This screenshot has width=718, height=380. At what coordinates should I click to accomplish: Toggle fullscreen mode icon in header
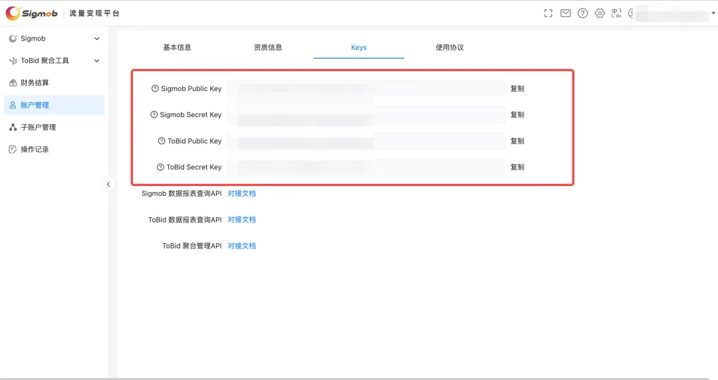548,13
